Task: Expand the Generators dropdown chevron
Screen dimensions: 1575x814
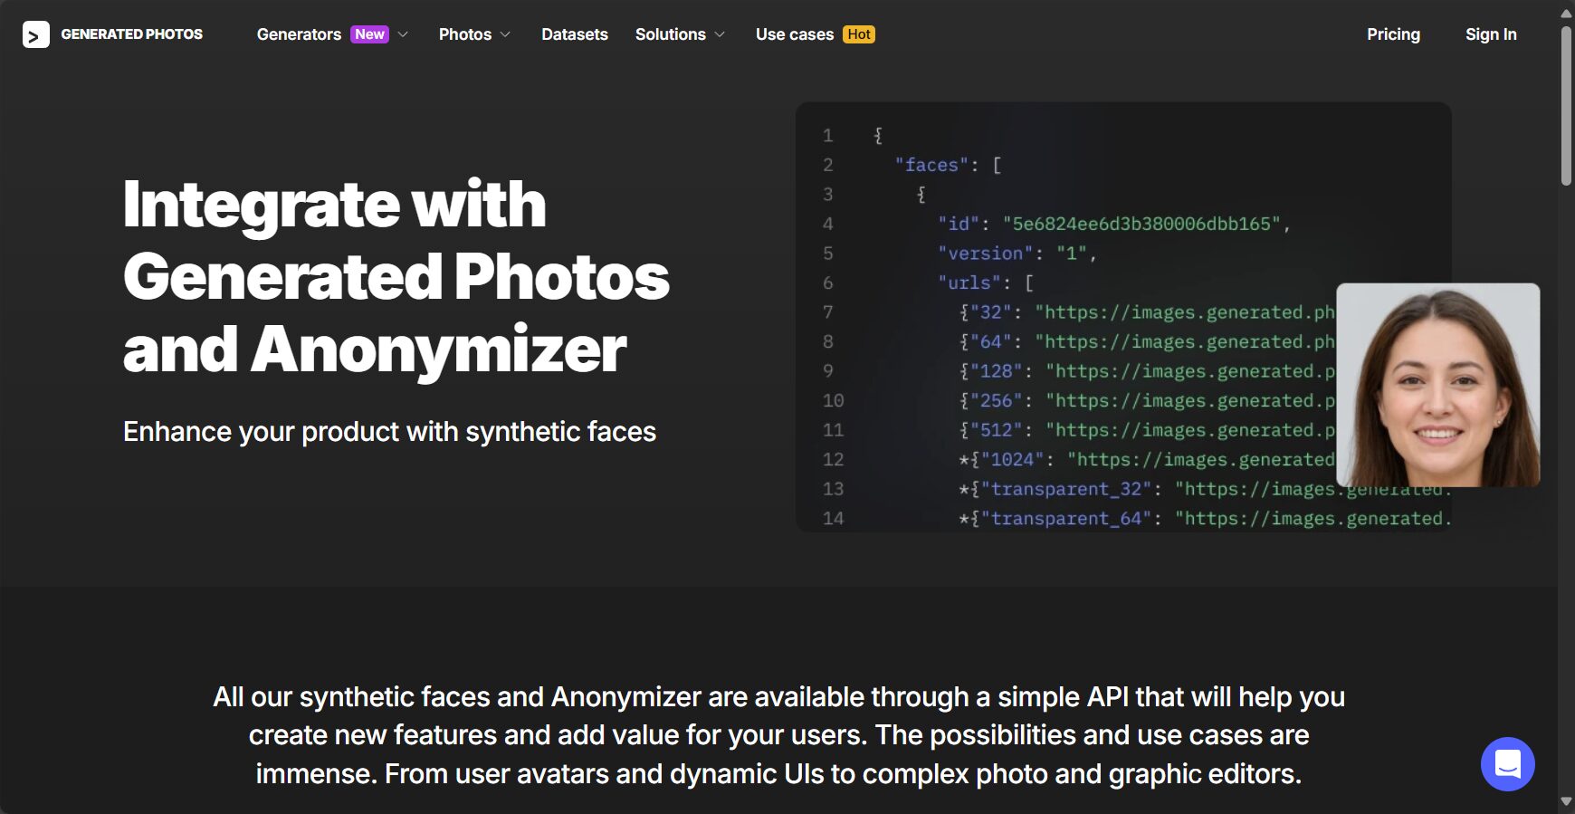Action: [403, 34]
